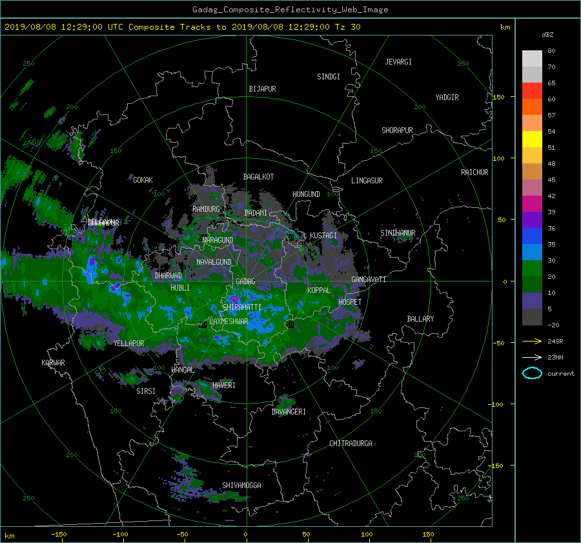581x543 pixels.
Task: Click the light blue 35 dBZ legend swatch
Action: [532, 252]
